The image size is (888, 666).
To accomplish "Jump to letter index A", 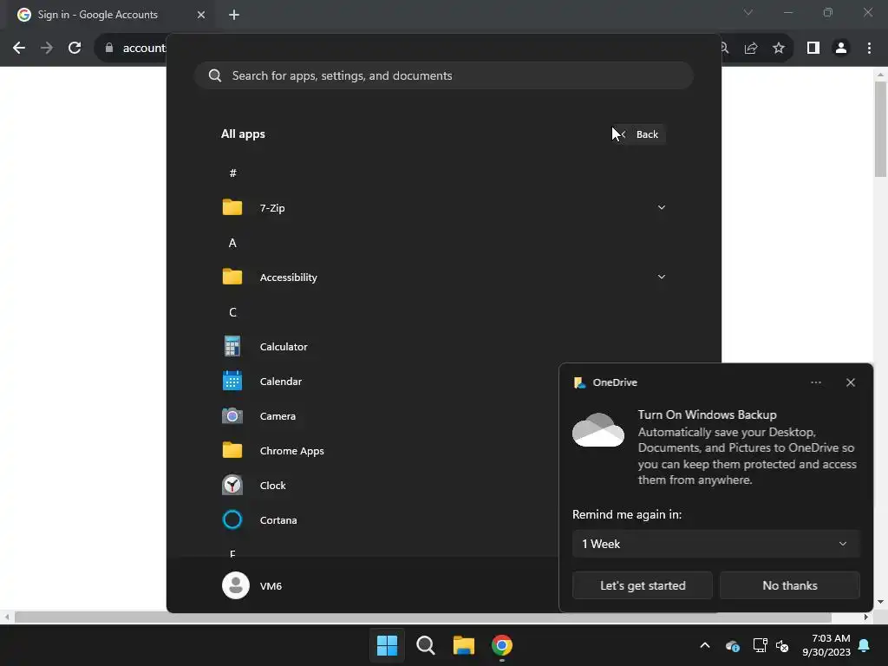I will click(x=232, y=243).
